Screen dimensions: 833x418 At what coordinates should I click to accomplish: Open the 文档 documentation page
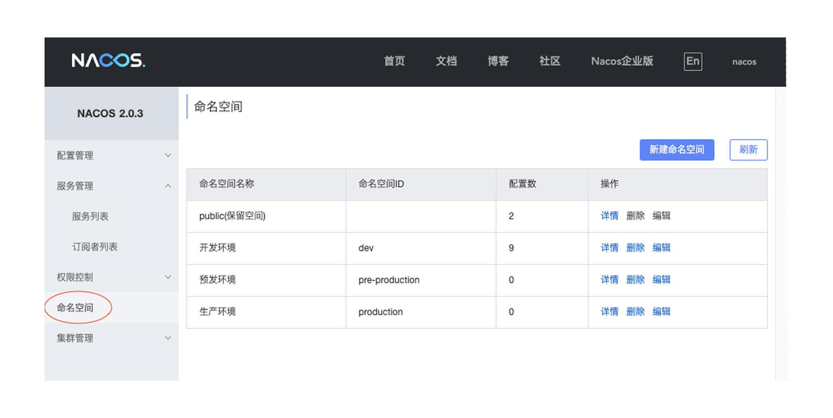point(446,61)
